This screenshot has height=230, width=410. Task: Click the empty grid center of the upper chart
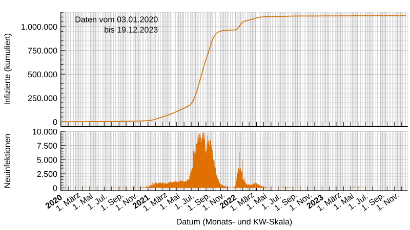point(307,72)
